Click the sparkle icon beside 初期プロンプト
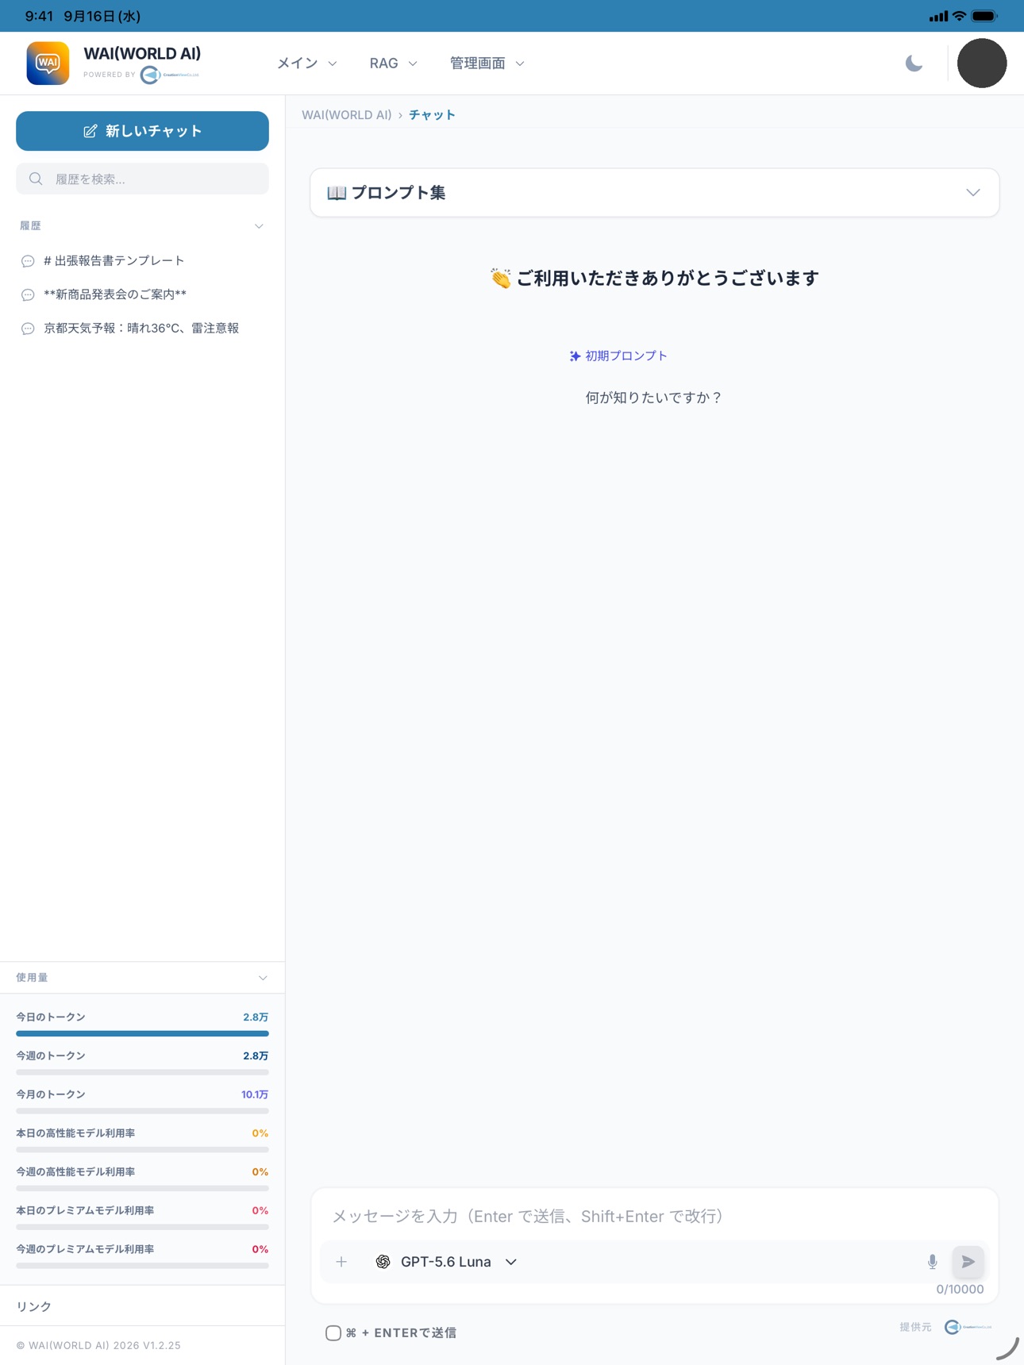Image resolution: width=1024 pixels, height=1365 pixels. click(x=575, y=356)
